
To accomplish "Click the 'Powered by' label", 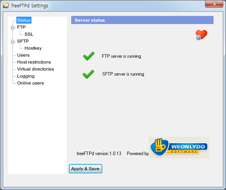I will [138, 154].
